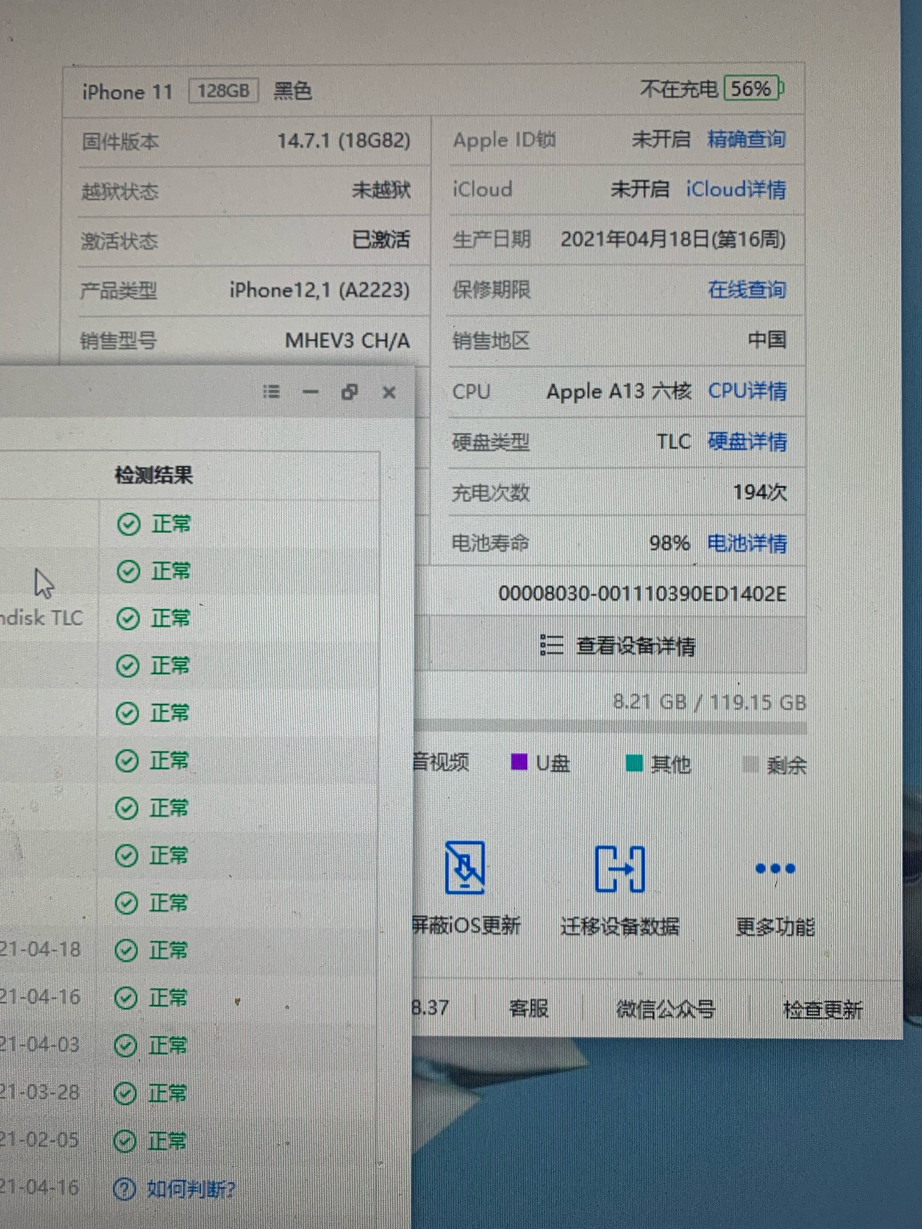Image resolution: width=922 pixels, height=1229 pixels.
Task: Click the 未越狱 jailbreak status value
Action: 381,190
